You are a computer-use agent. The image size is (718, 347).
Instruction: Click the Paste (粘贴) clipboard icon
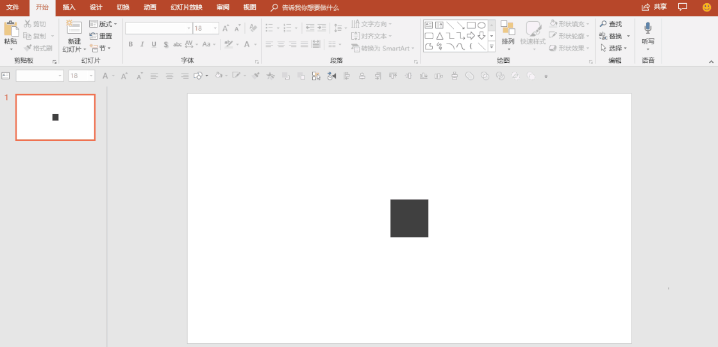[11, 29]
